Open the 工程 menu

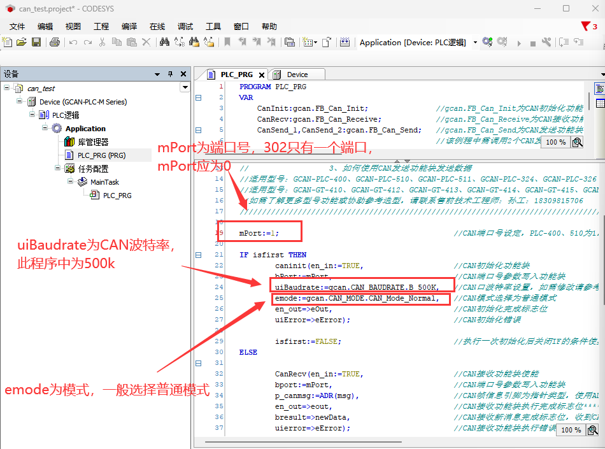click(x=101, y=26)
